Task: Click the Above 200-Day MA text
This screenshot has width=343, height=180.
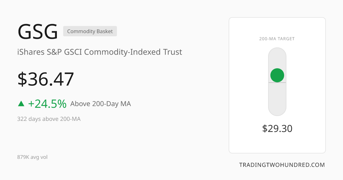Action: [x=101, y=104]
